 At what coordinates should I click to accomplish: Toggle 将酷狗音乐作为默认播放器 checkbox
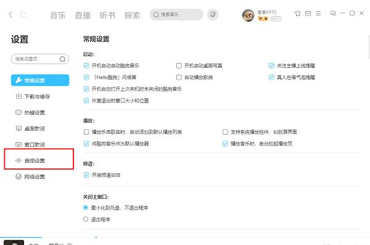tap(86, 144)
